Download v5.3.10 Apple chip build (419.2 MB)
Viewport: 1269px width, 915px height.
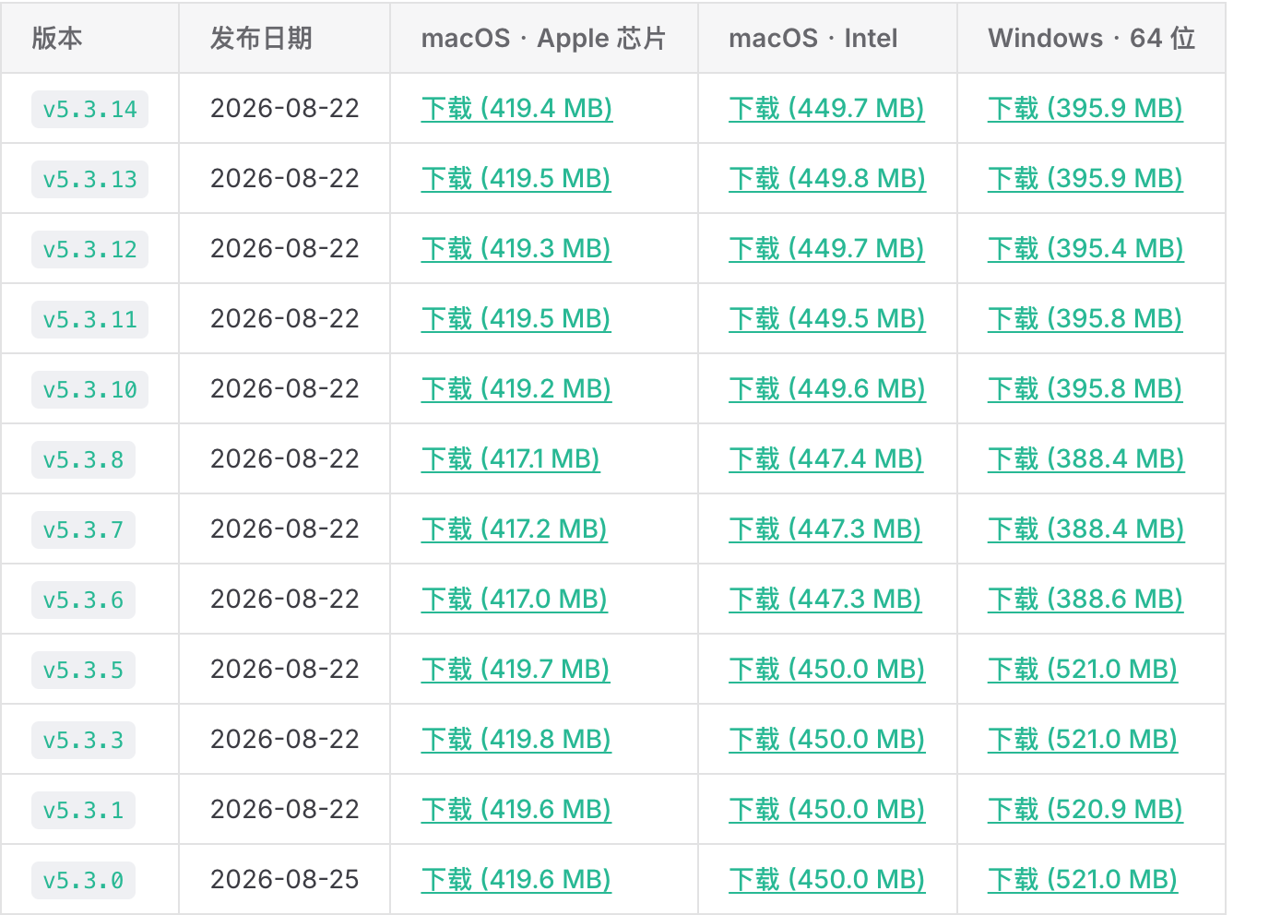(x=516, y=389)
